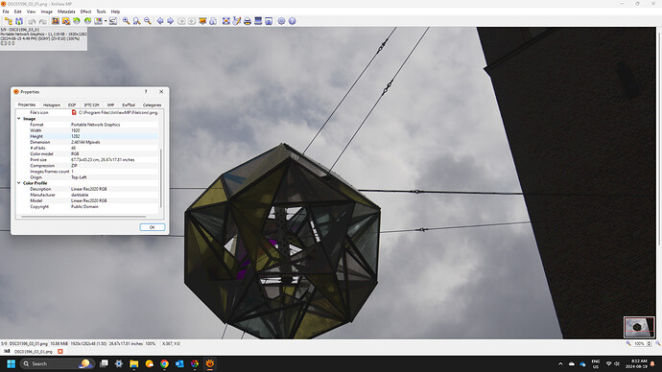The height and width of the screenshot is (372, 662).
Task: Go to previous image with left arrow
Action: click(160, 21)
